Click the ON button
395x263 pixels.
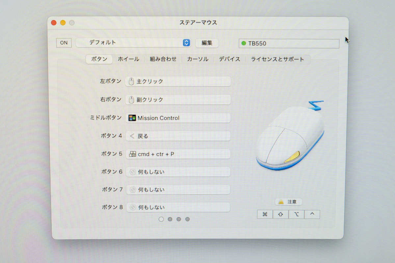[64, 43]
